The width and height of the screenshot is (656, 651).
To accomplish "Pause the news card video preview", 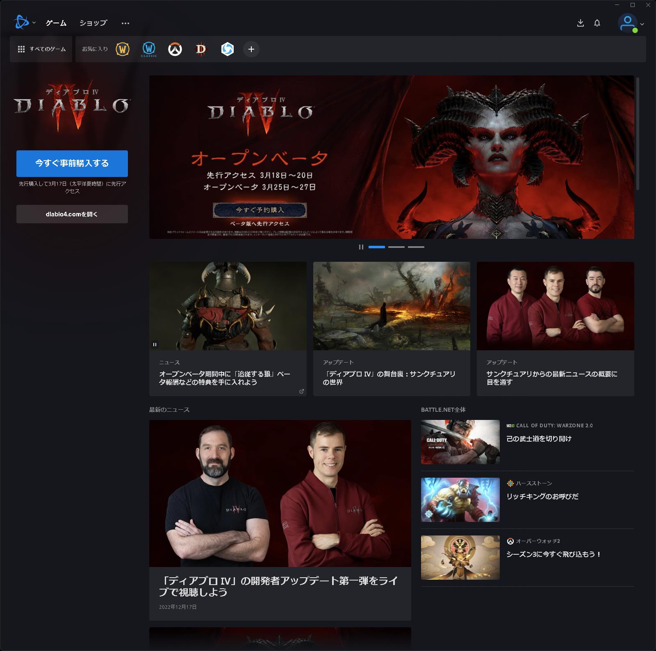I will [155, 344].
